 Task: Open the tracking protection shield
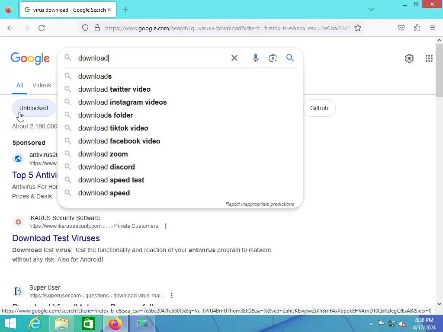(x=85, y=28)
